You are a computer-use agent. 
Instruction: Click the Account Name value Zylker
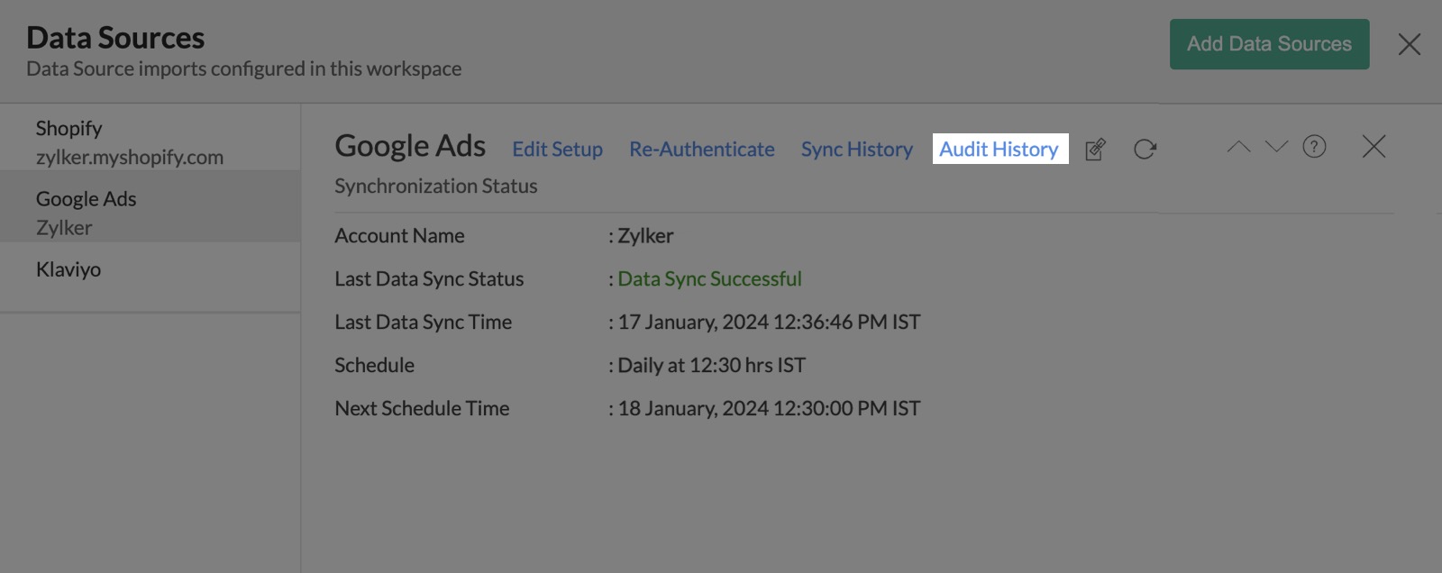coord(645,236)
